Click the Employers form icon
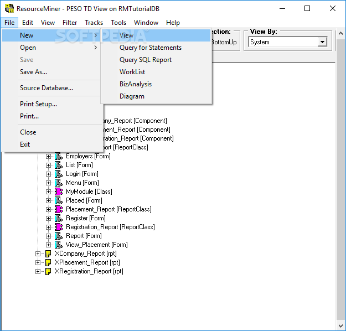346x331 pixels. pos(59,156)
